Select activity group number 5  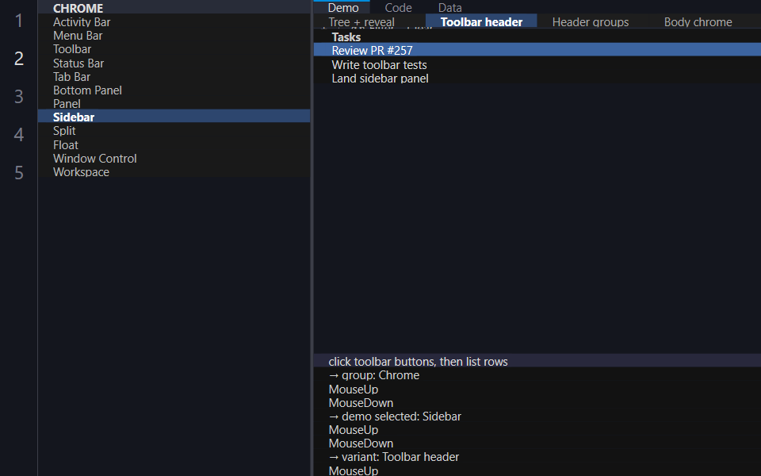coord(18,172)
